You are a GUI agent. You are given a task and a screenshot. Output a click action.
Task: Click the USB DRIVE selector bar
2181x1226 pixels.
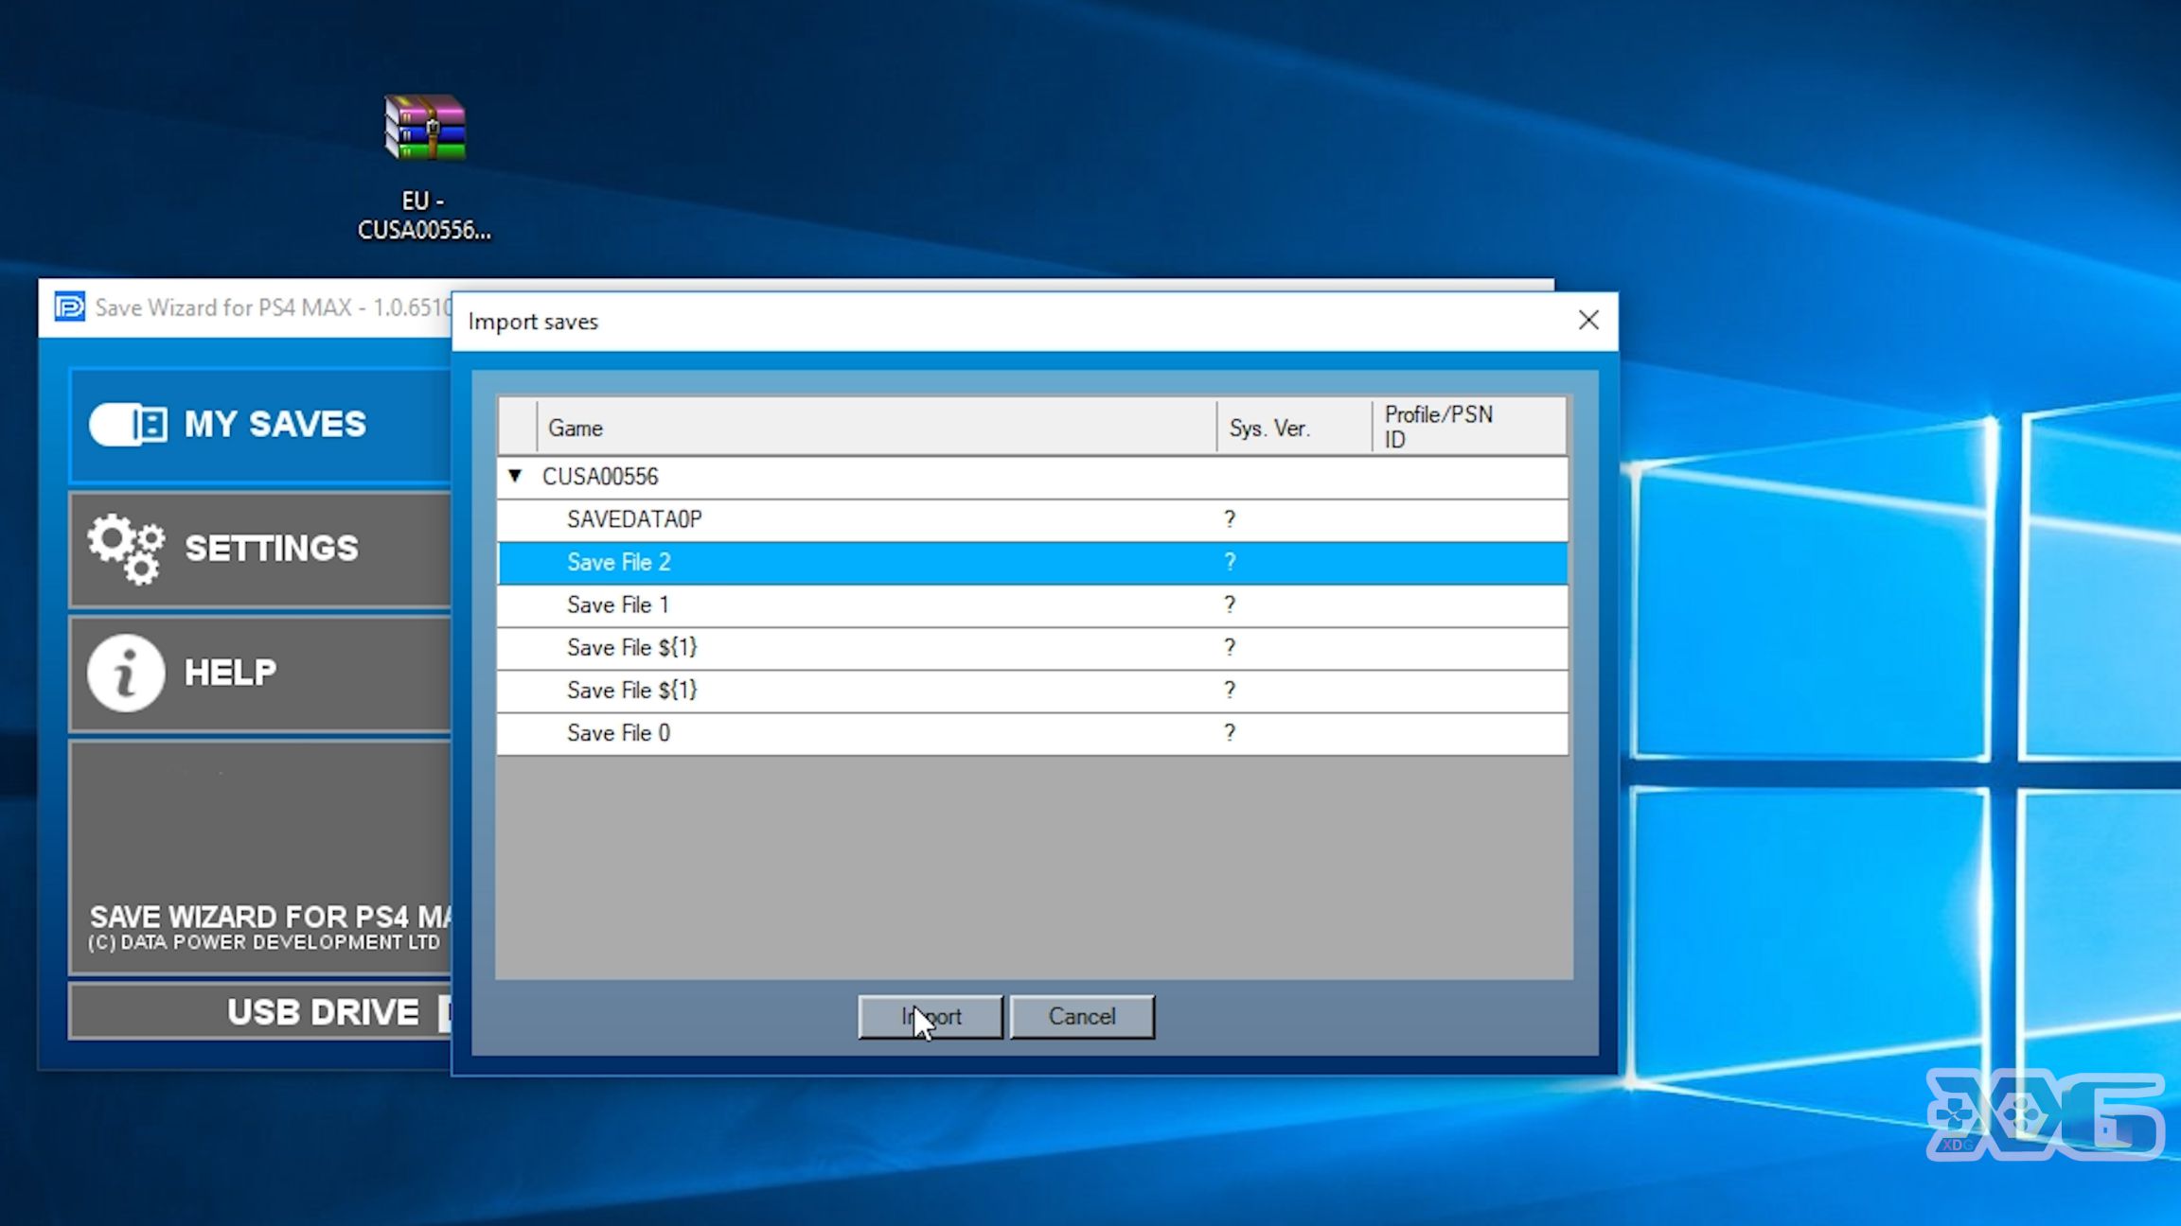click(261, 1011)
